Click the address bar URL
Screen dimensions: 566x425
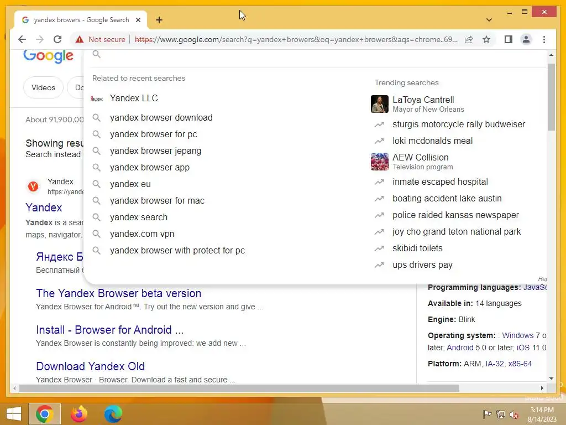tap(296, 39)
